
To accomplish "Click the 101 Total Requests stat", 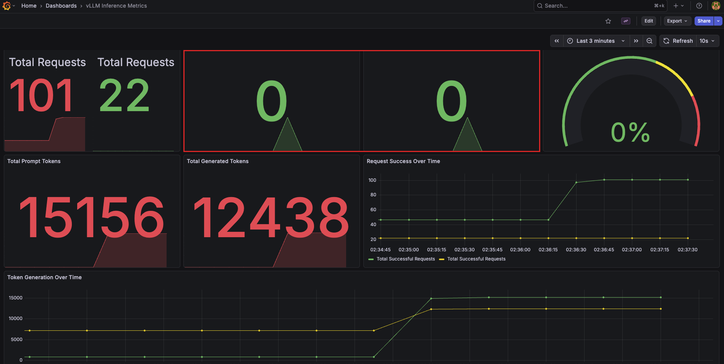I will pos(41,95).
